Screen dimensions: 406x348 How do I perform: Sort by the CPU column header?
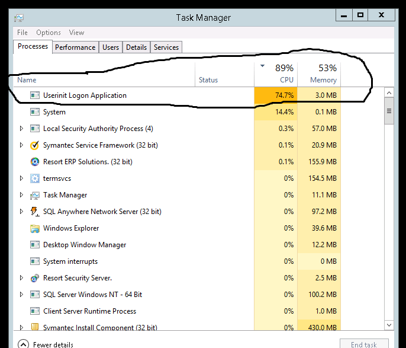[276, 74]
